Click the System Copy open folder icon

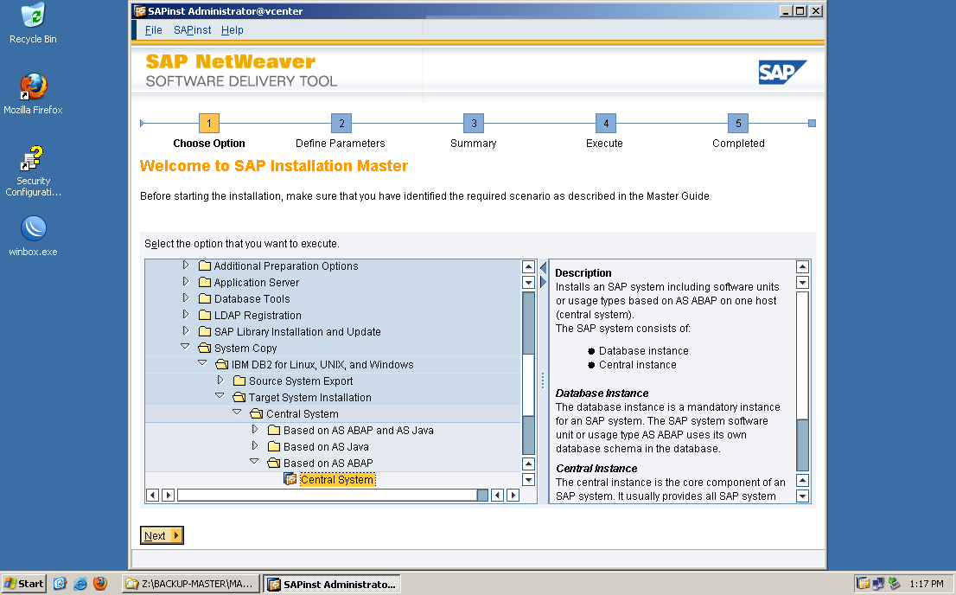click(205, 348)
